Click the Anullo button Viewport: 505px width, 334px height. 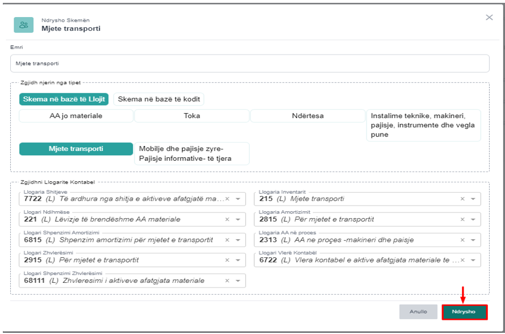(418, 312)
